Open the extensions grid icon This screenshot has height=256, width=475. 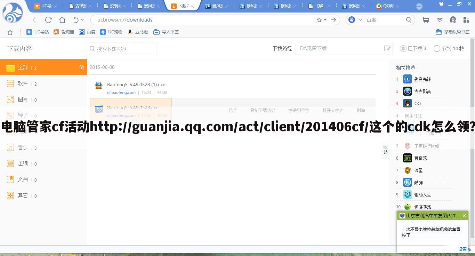(x=466, y=20)
